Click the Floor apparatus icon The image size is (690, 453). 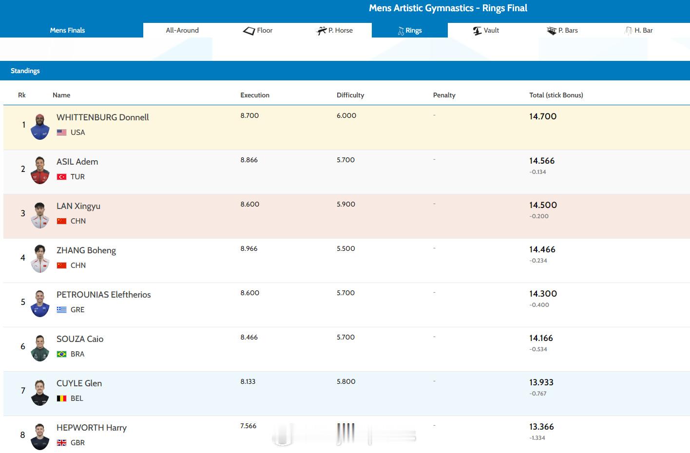tap(249, 31)
